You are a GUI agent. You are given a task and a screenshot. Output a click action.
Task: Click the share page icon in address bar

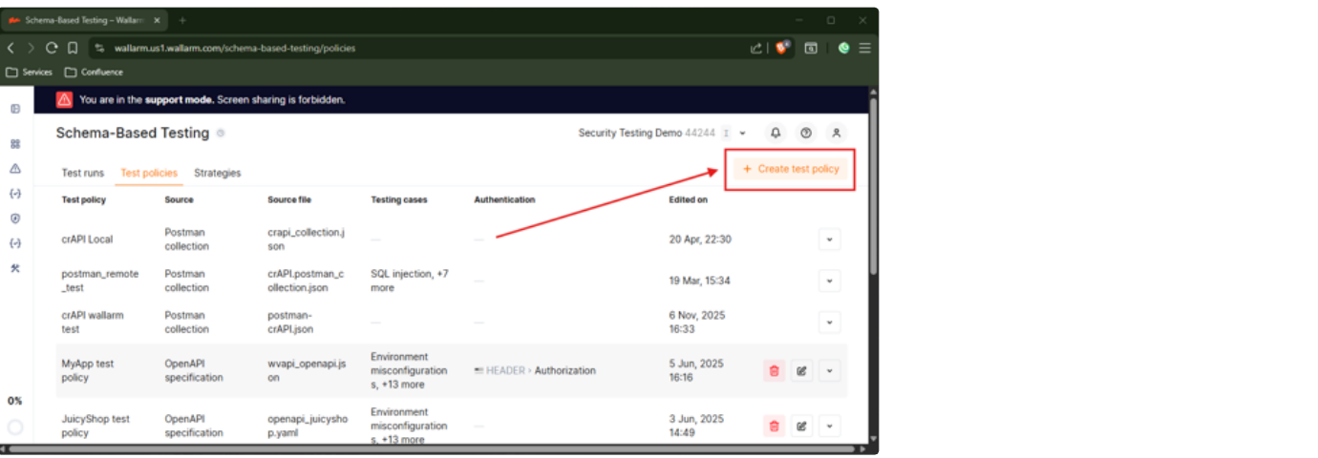click(x=756, y=48)
